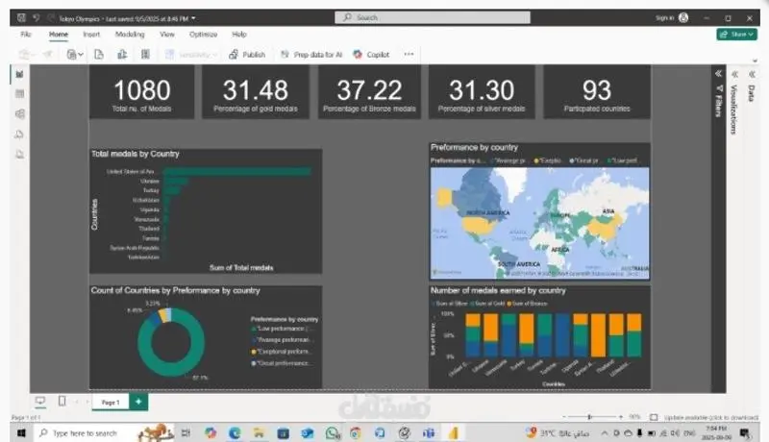Open the ribbon overflow three-dots menu
The height and width of the screenshot is (442, 769).
pos(409,54)
